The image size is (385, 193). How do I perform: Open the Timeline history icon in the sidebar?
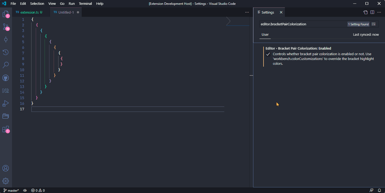[6, 52]
